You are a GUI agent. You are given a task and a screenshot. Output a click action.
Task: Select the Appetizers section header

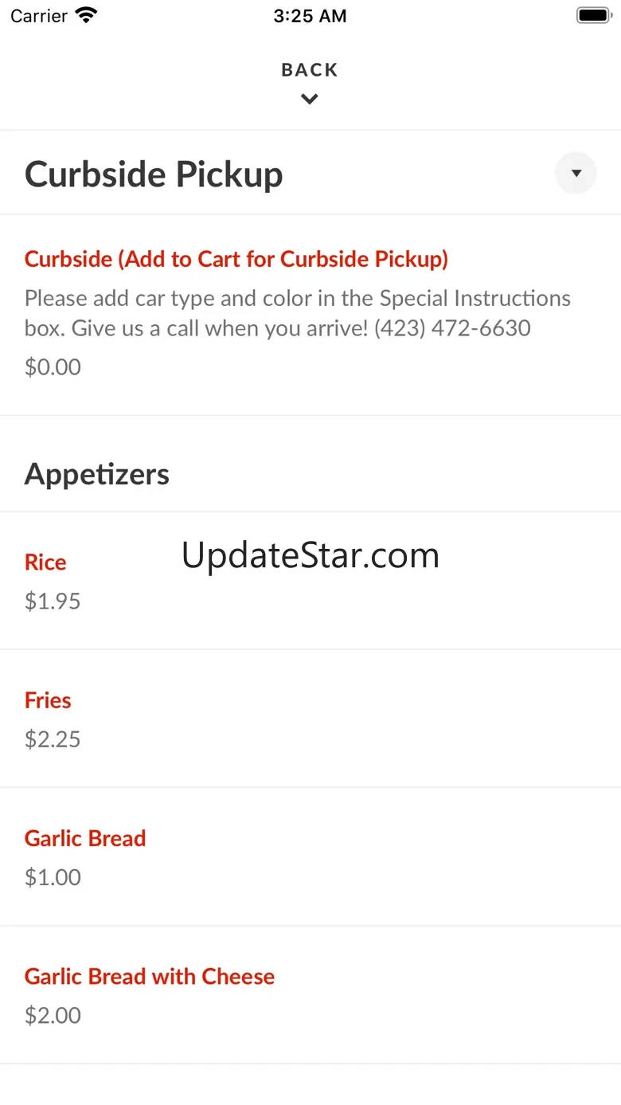point(97,474)
